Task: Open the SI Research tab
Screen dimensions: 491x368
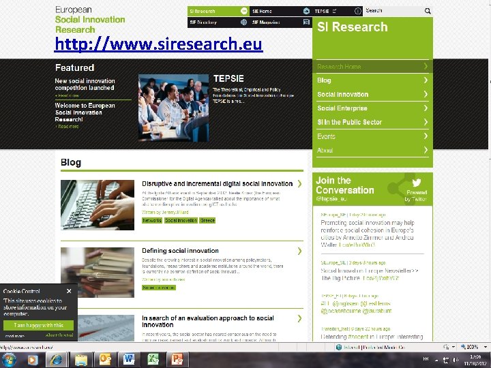Action: pos(219,12)
